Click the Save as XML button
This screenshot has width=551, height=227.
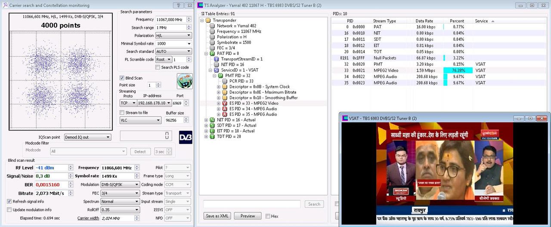217,216
